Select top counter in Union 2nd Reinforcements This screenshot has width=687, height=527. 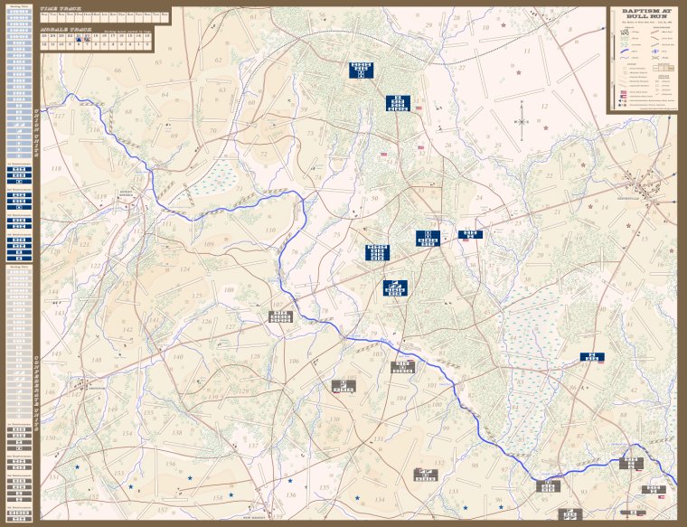(19, 195)
